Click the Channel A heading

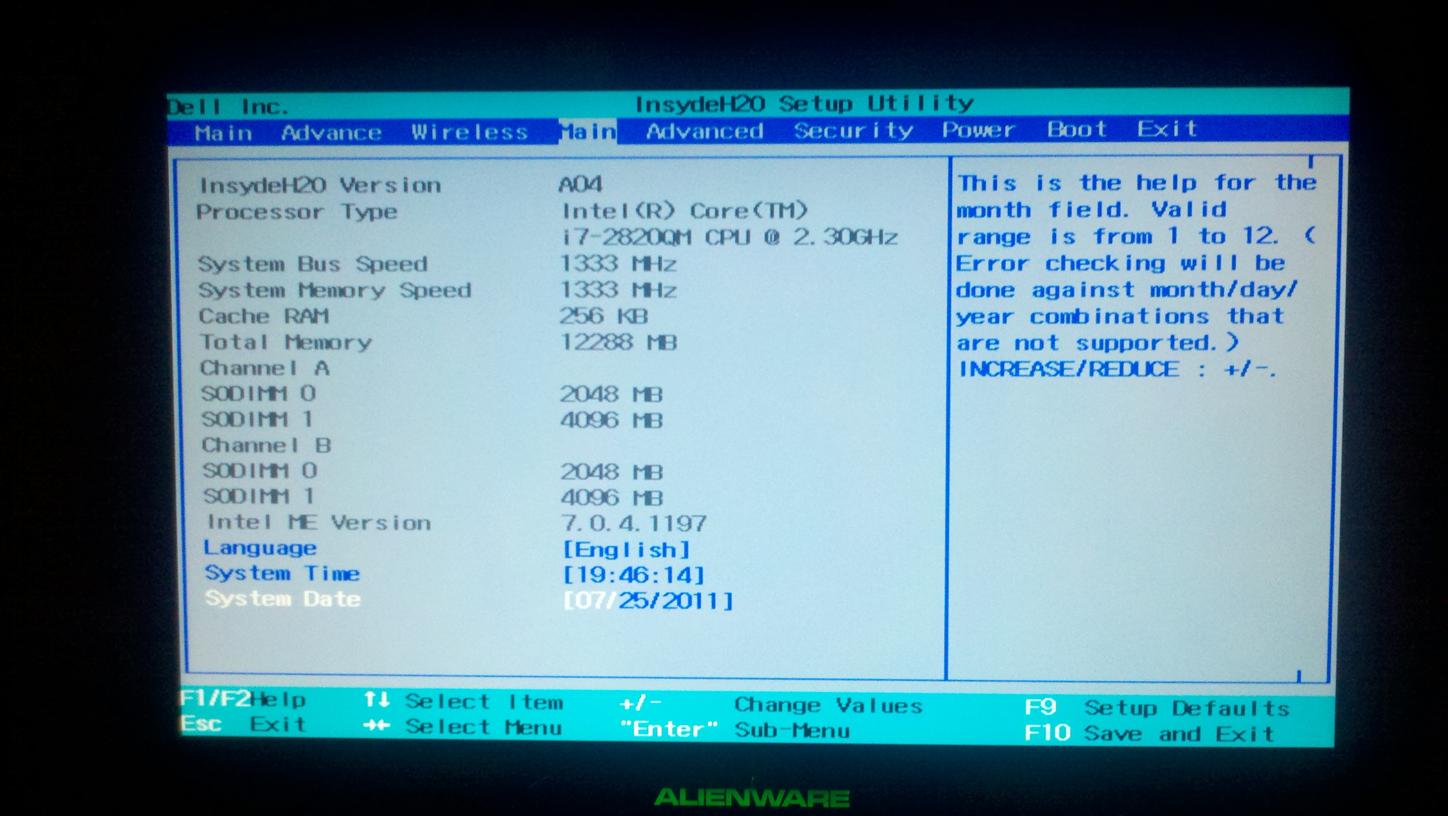[265, 368]
